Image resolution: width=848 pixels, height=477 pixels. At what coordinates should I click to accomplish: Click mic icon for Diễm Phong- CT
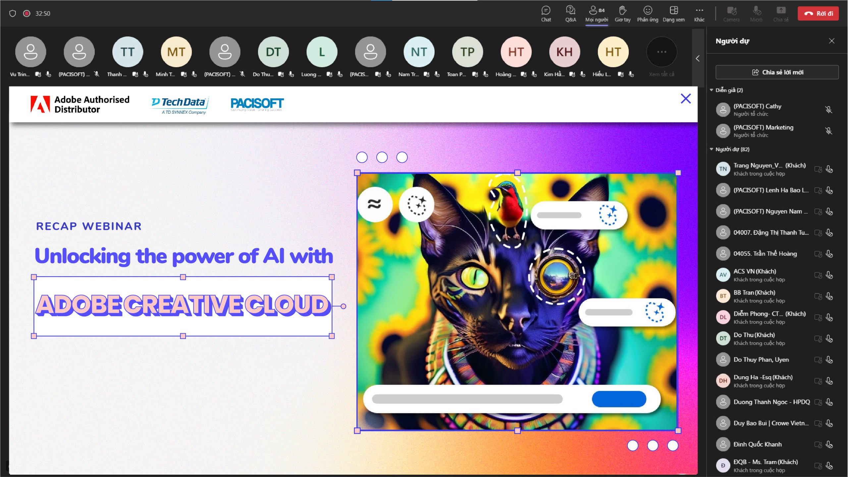click(x=829, y=318)
